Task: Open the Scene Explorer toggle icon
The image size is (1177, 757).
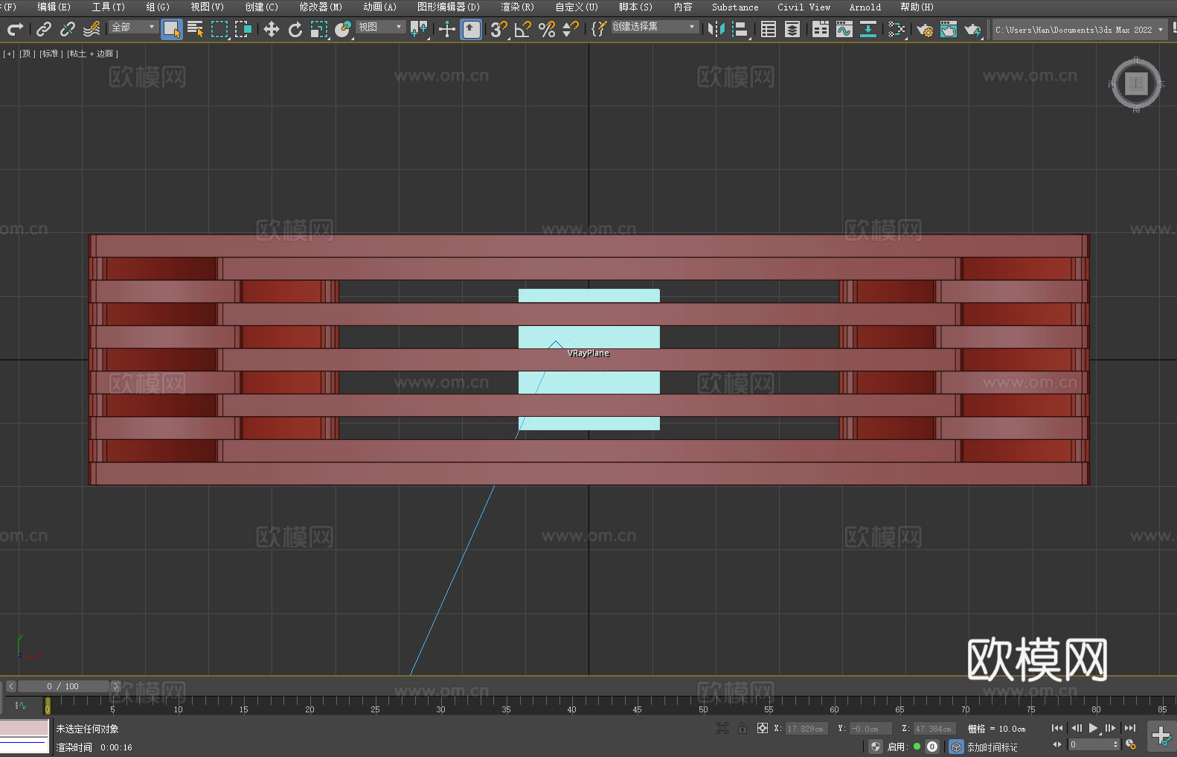Action: pos(769,29)
